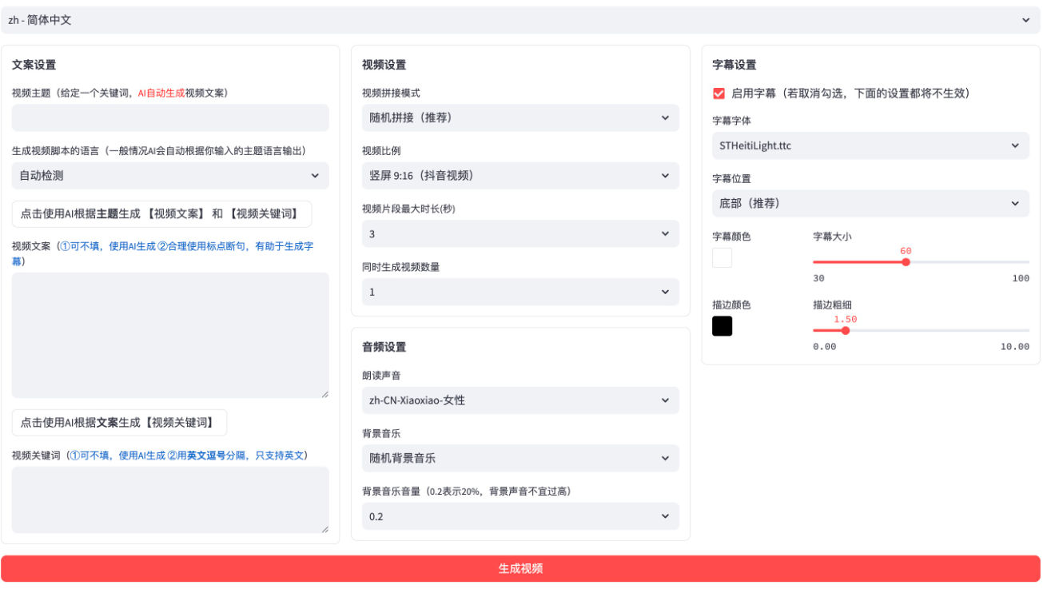This screenshot has height=593, width=1047.
Task: Open the 视频拼接模式 dropdown
Action: point(520,117)
